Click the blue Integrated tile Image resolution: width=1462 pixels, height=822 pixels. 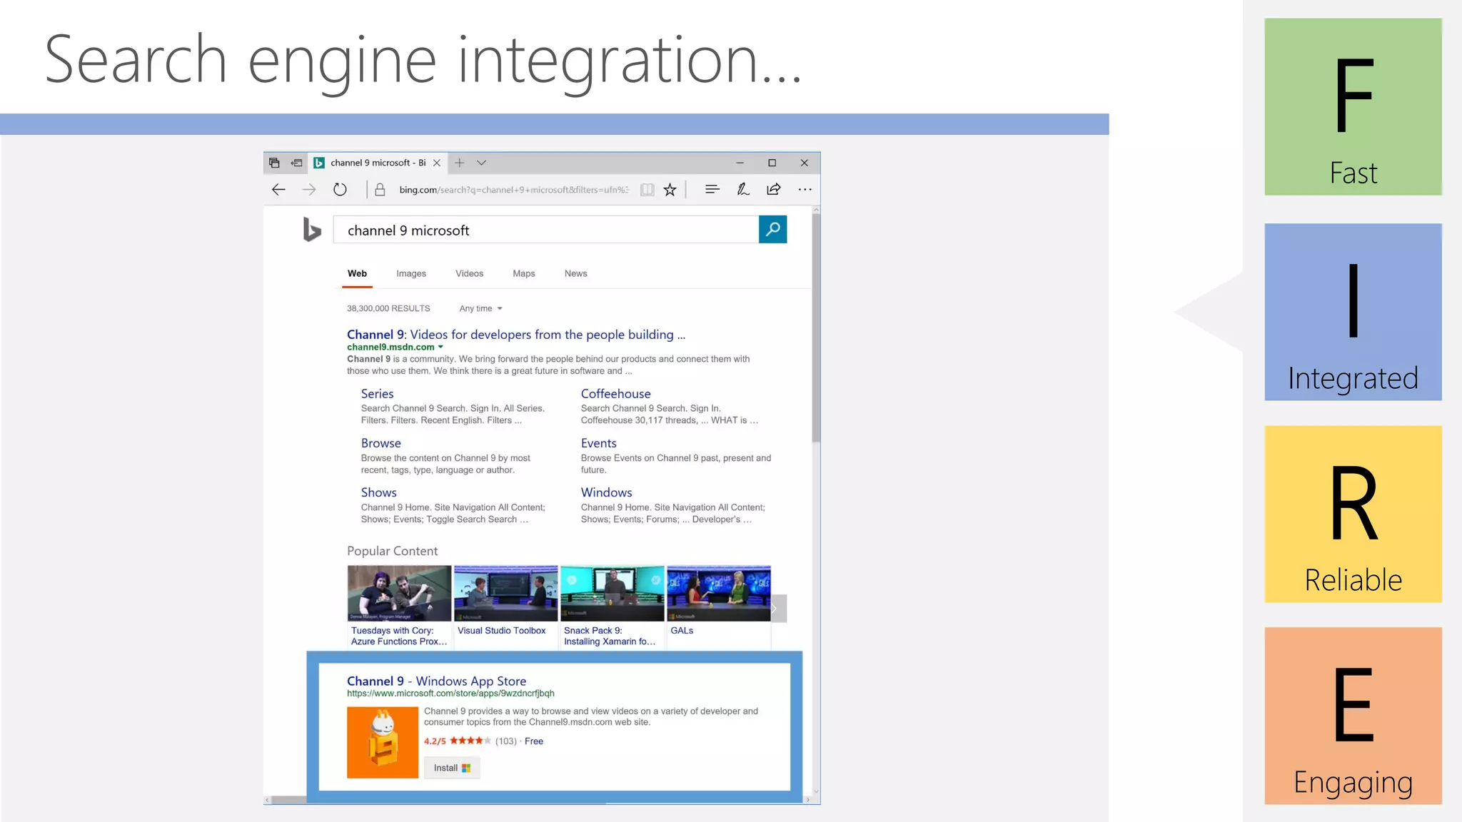point(1353,312)
